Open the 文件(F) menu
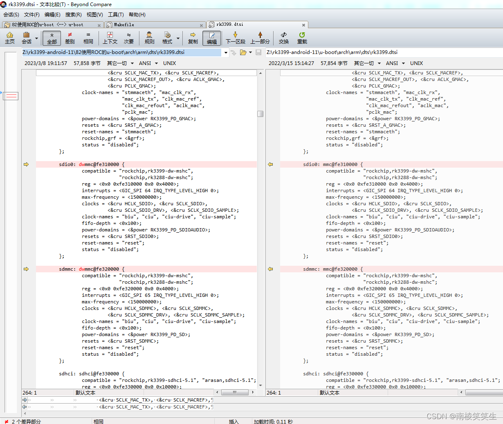 [32, 14]
